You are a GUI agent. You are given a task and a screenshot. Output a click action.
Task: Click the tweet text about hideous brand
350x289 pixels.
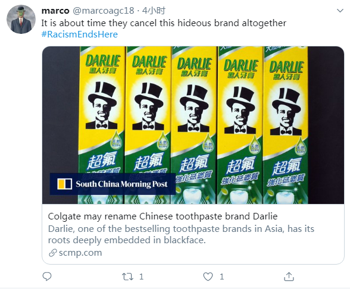click(x=164, y=23)
